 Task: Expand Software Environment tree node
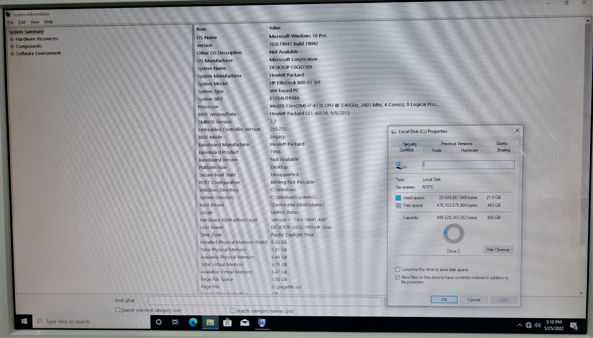coord(13,53)
